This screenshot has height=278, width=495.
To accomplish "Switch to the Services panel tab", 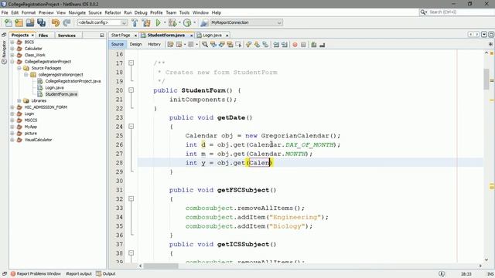I will coord(67,36).
